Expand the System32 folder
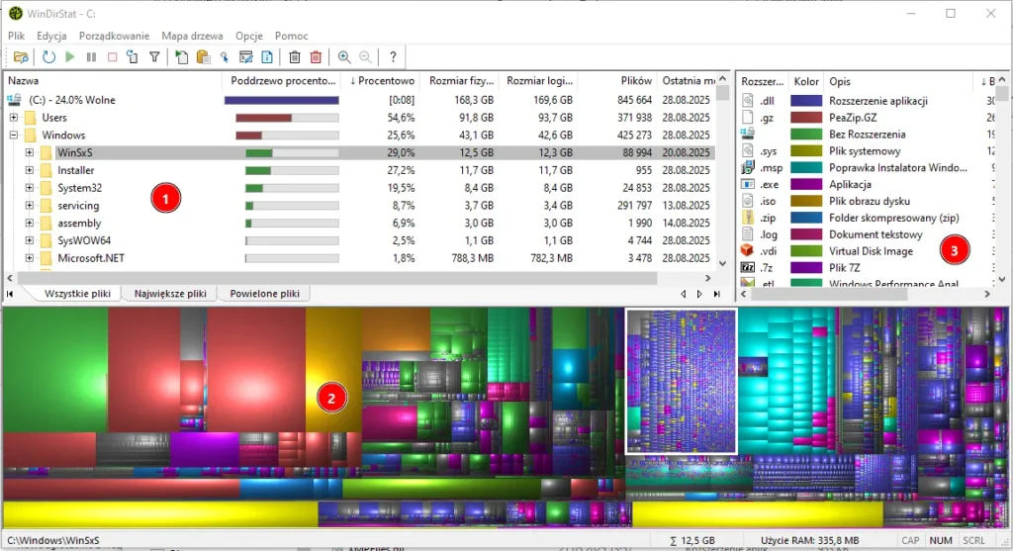 point(29,188)
